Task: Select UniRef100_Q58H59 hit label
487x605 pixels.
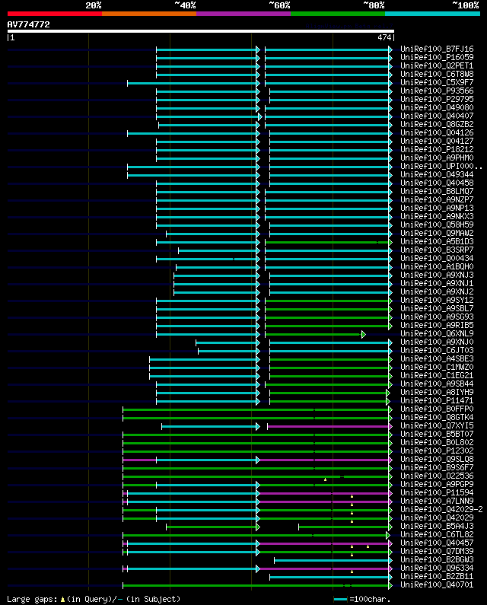Action: [437, 225]
